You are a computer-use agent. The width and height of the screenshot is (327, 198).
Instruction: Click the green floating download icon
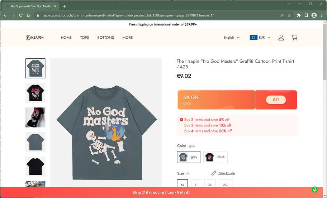(315, 190)
